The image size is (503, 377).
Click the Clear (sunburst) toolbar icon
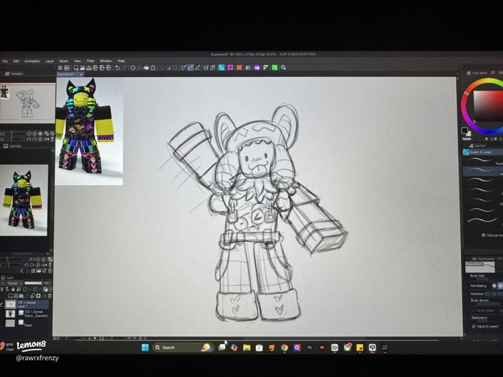pos(133,68)
